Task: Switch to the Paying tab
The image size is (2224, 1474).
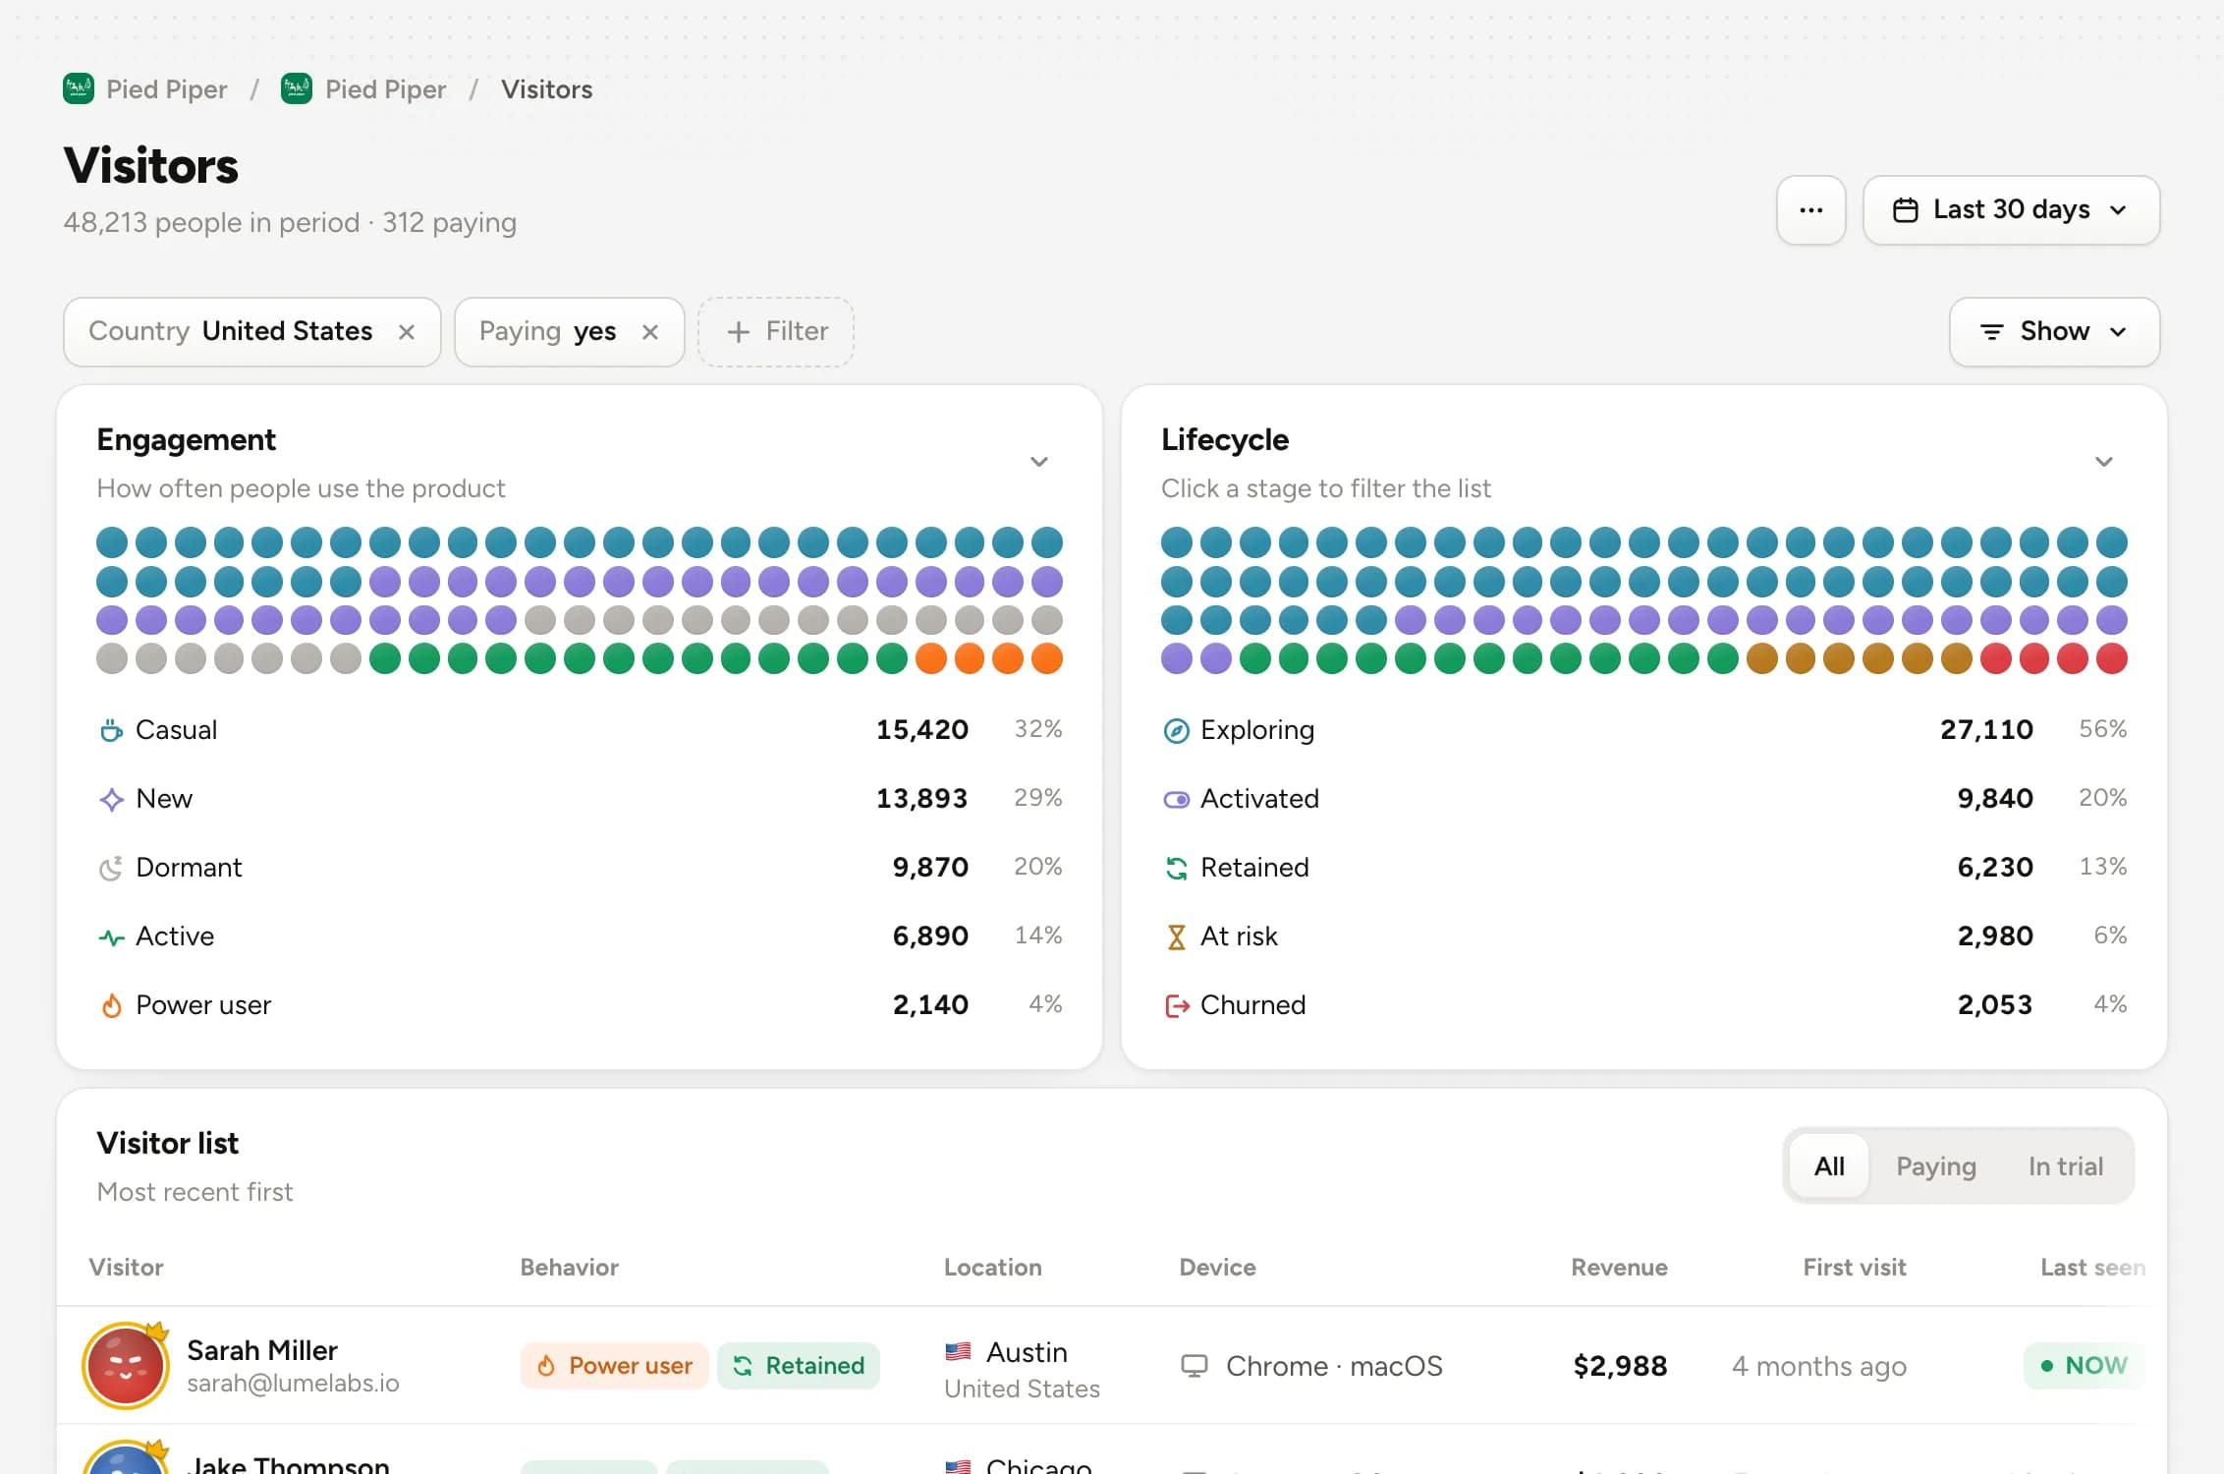Action: [1935, 1166]
